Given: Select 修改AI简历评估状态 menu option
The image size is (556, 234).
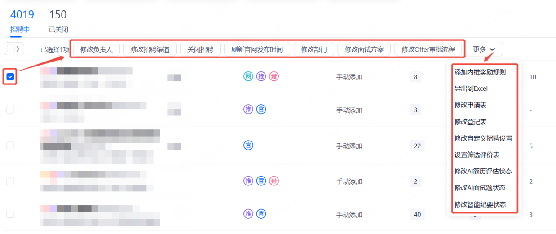Looking at the screenshot, I should [x=483, y=171].
